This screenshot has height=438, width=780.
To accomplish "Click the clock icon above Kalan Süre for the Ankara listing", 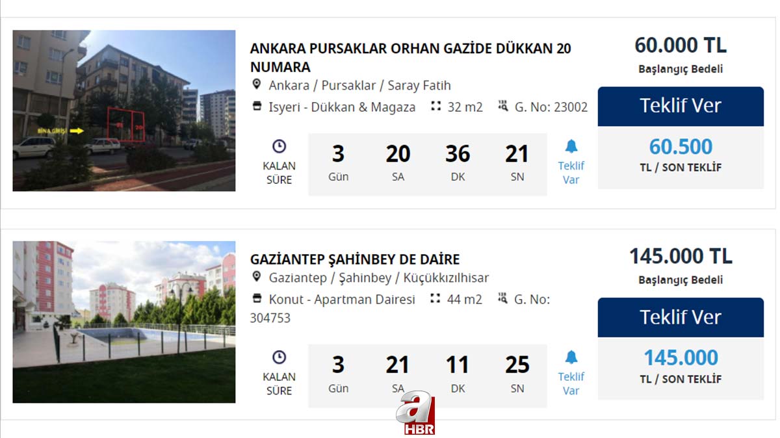I will pyautogui.click(x=279, y=146).
